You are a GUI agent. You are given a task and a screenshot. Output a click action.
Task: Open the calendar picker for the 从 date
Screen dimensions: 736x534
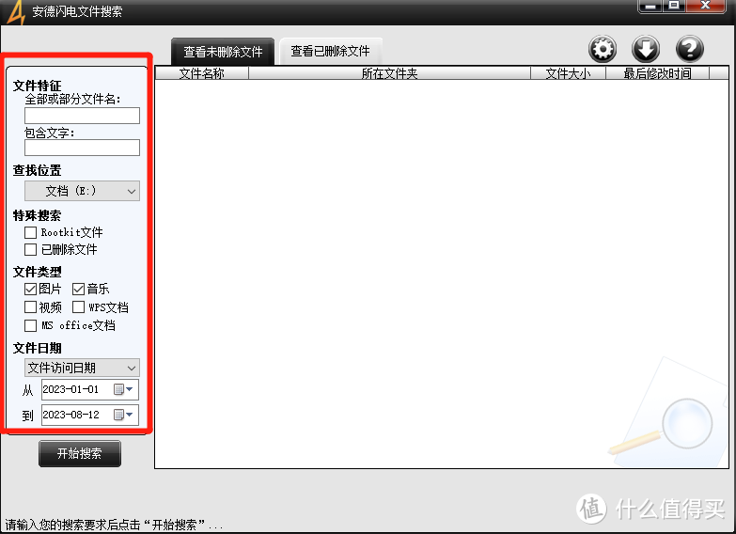coord(124,389)
